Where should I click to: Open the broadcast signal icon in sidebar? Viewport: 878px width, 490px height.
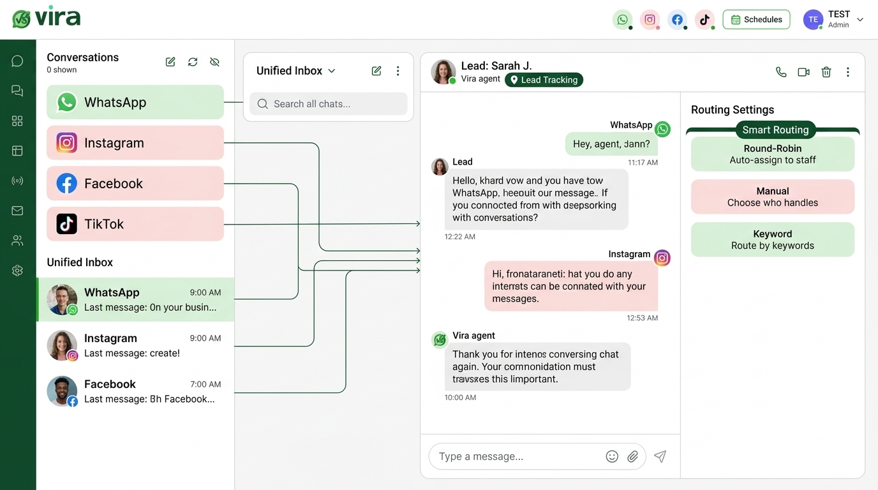(17, 181)
